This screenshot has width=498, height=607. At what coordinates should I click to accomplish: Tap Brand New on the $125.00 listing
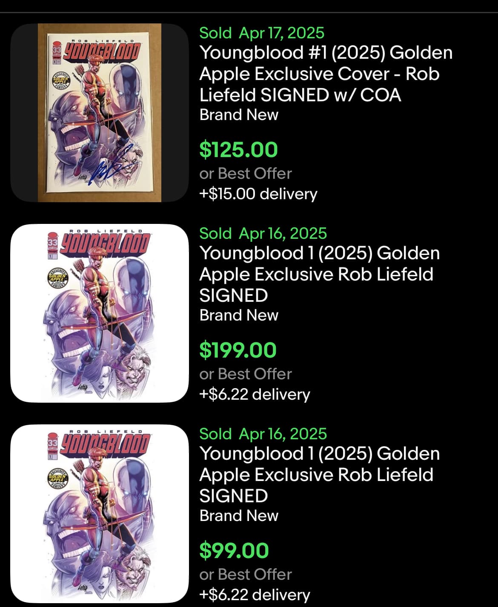click(x=239, y=115)
